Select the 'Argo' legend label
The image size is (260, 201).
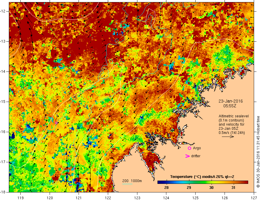[197, 148]
